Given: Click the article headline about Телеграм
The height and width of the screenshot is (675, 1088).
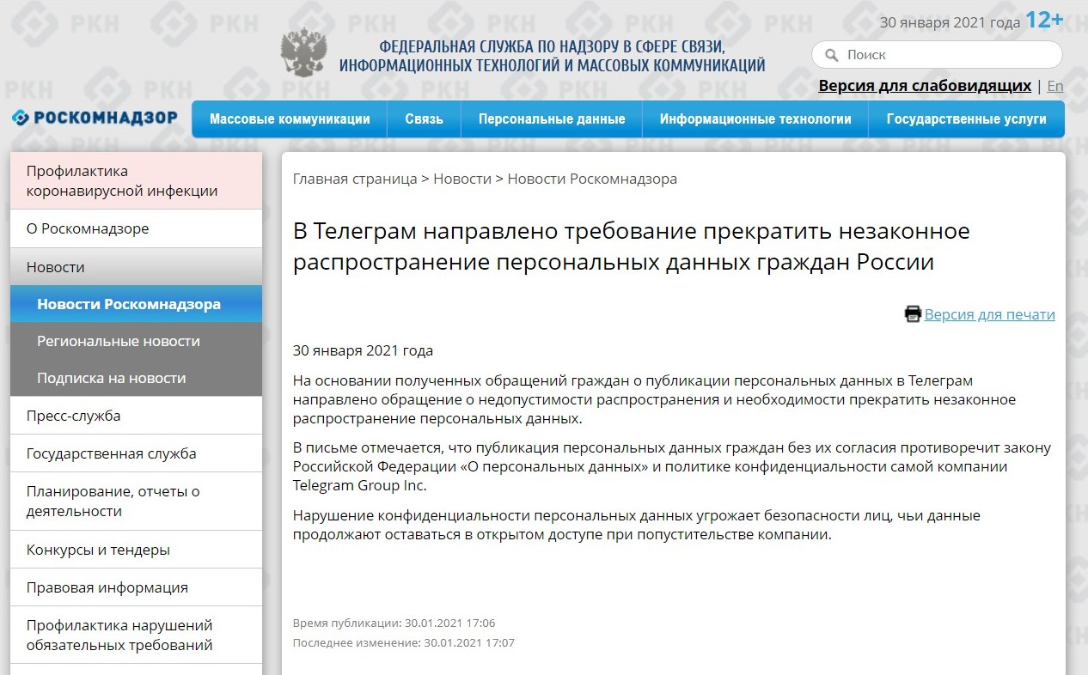Looking at the screenshot, I should (x=632, y=246).
